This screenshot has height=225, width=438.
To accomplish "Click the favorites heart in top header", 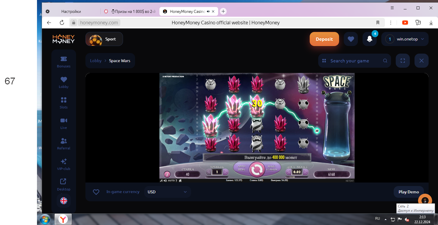I will coord(351,39).
